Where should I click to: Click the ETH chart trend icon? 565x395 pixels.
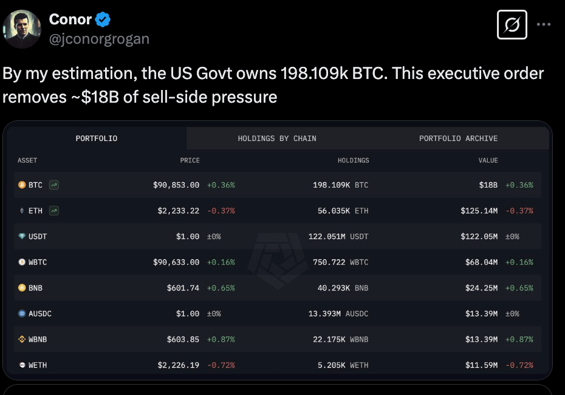(54, 211)
